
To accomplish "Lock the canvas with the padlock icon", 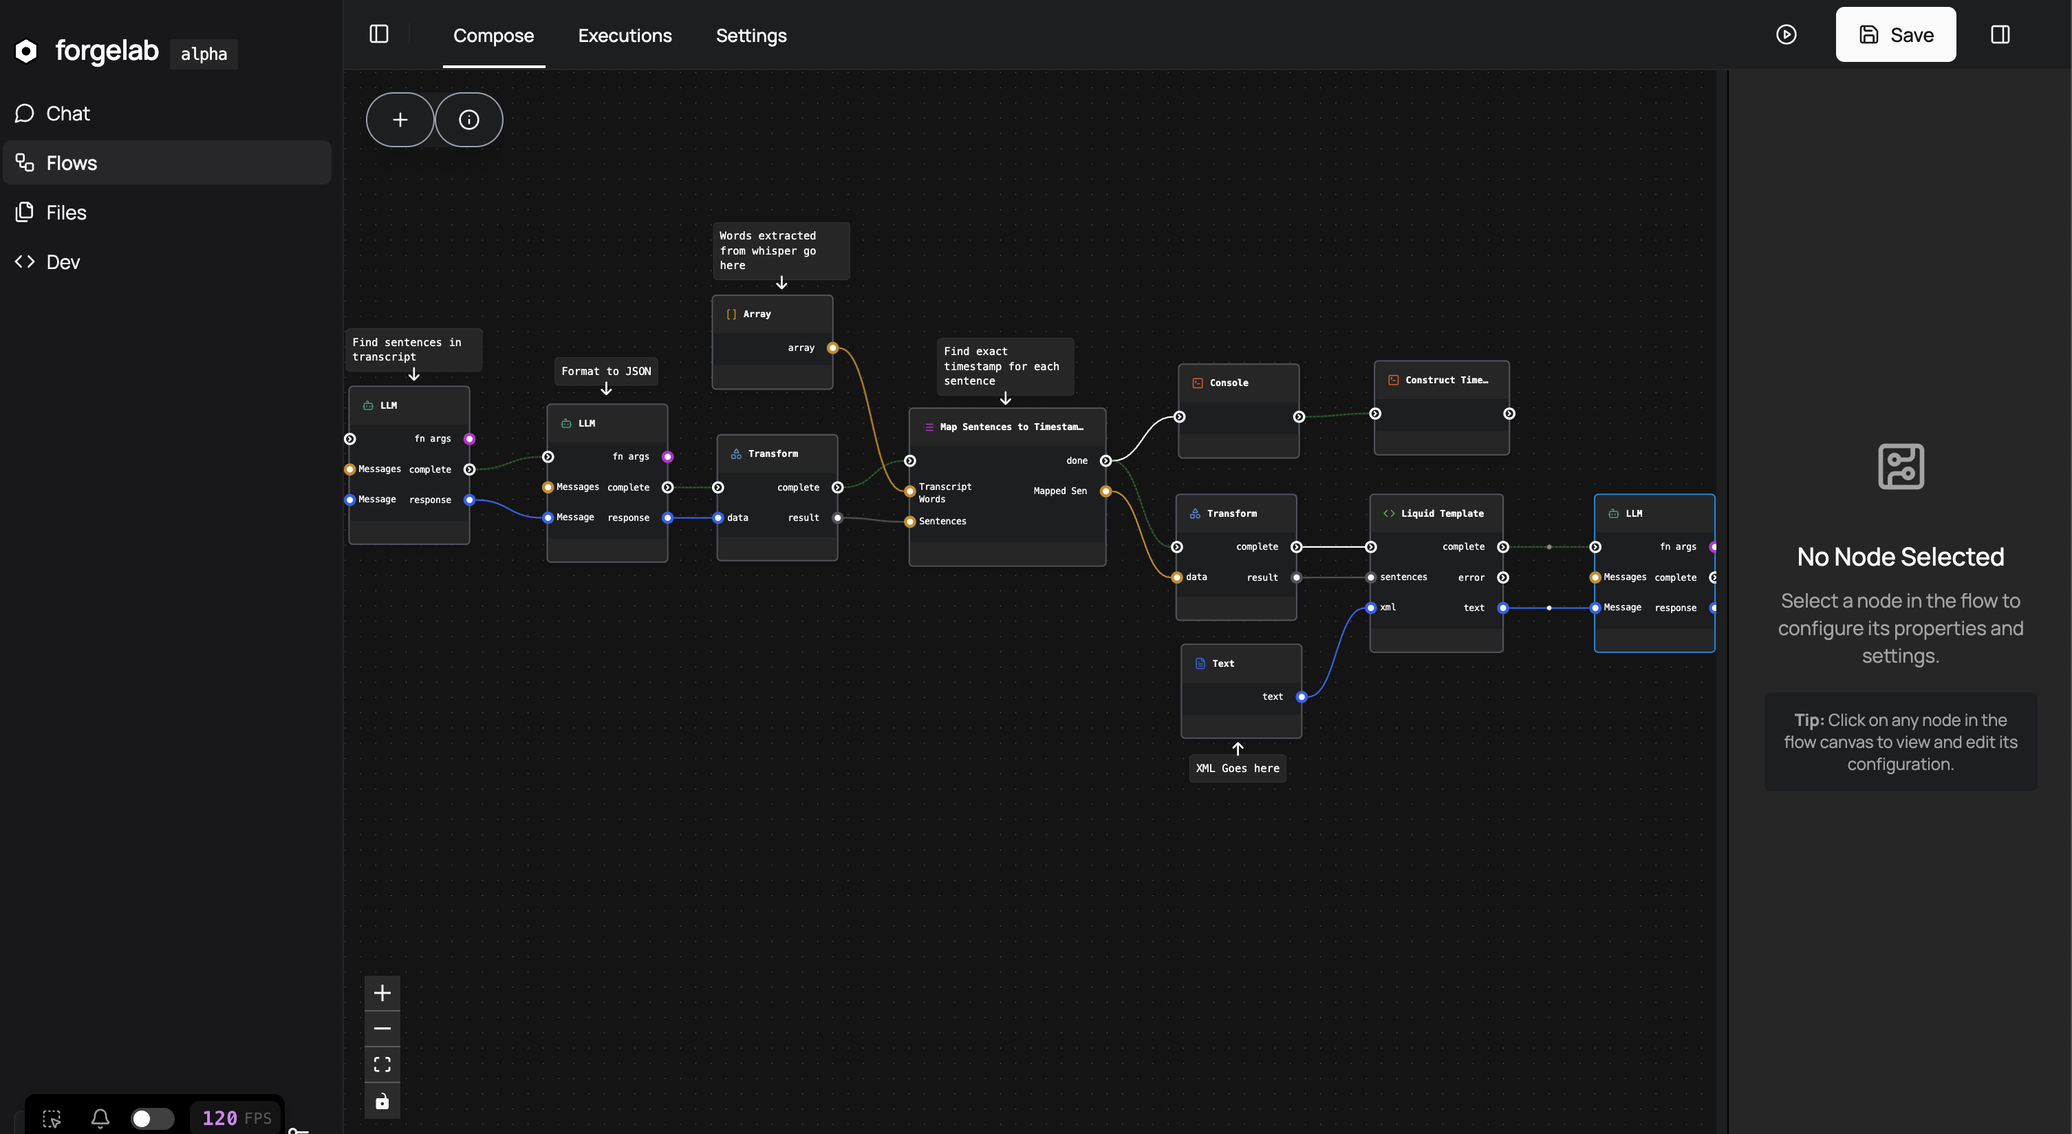I will click(382, 1101).
